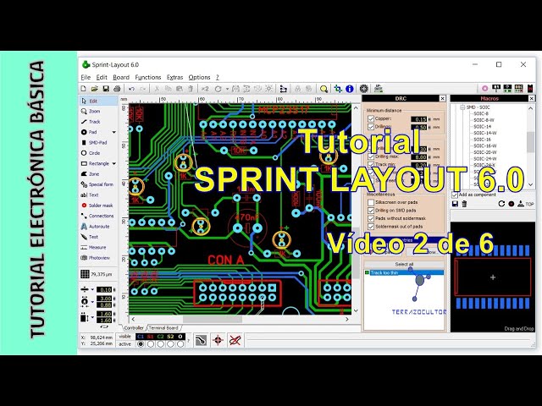Click the blue Info toolbar icon
Viewport: 542px width, 406px height.
point(350,89)
